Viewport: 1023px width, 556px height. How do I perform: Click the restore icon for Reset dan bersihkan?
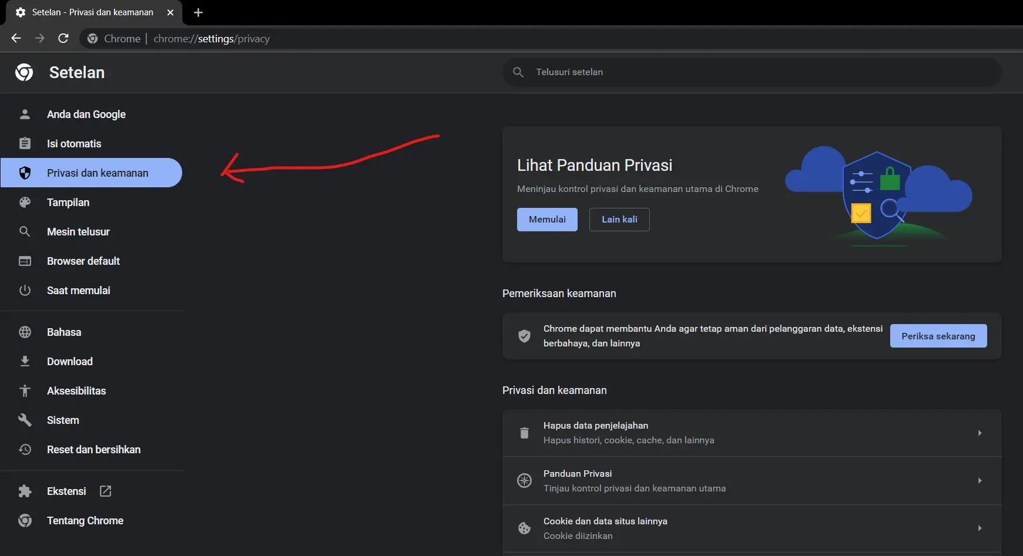click(25, 449)
